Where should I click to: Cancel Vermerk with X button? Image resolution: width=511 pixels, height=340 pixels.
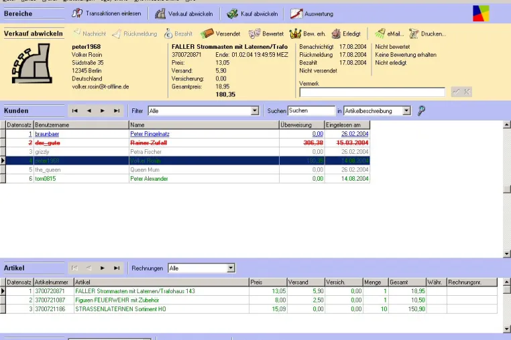467,92
